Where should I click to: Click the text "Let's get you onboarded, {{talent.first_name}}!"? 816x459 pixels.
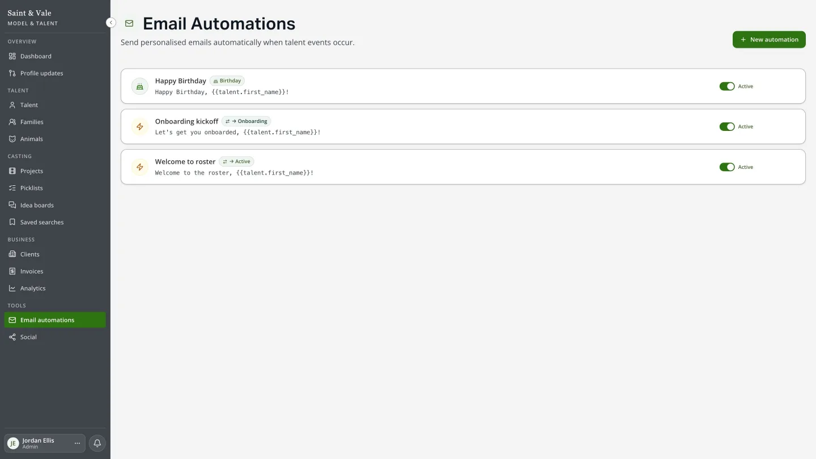tap(238, 132)
